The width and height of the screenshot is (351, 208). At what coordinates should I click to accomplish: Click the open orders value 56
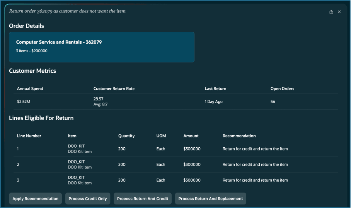click(x=273, y=102)
